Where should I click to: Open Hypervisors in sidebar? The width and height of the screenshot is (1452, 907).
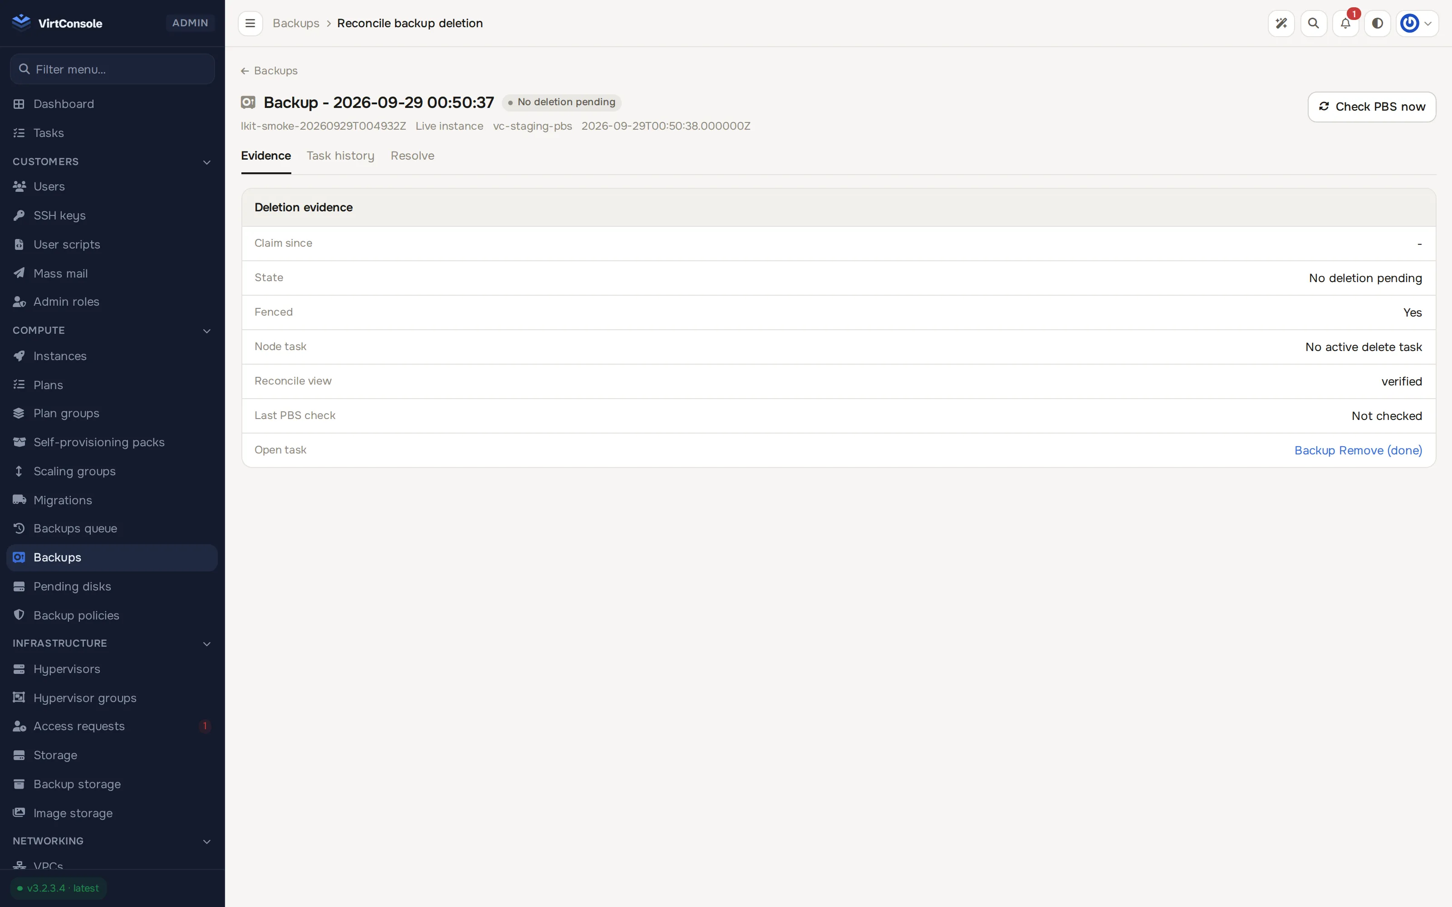click(x=112, y=669)
